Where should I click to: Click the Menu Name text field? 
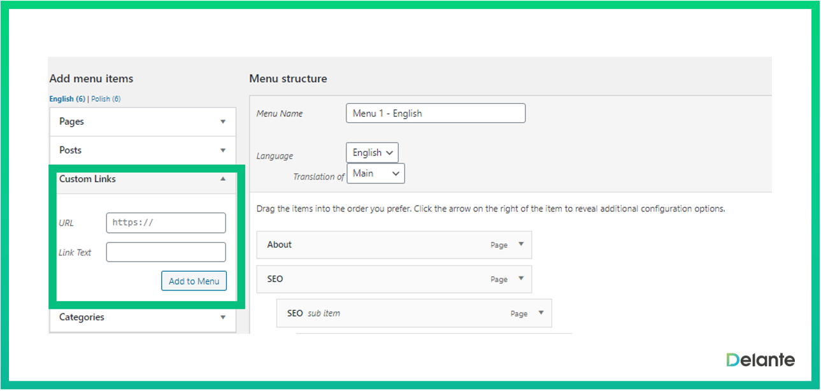tap(435, 113)
